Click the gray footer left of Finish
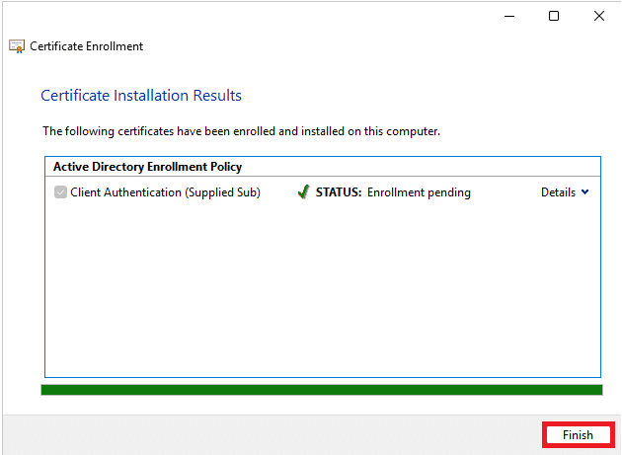622x455 pixels. (x=267, y=434)
